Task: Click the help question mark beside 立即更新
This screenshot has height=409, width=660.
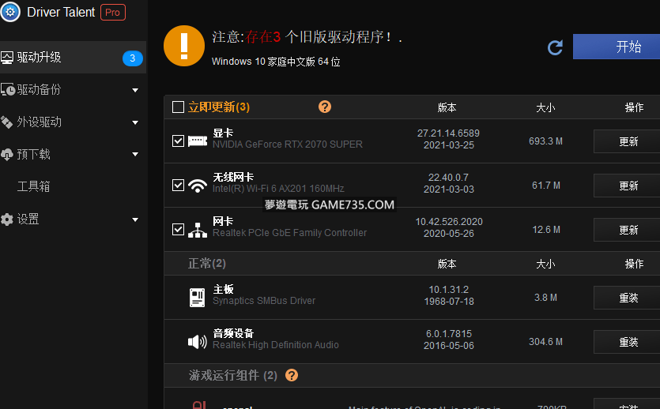Action: click(325, 107)
